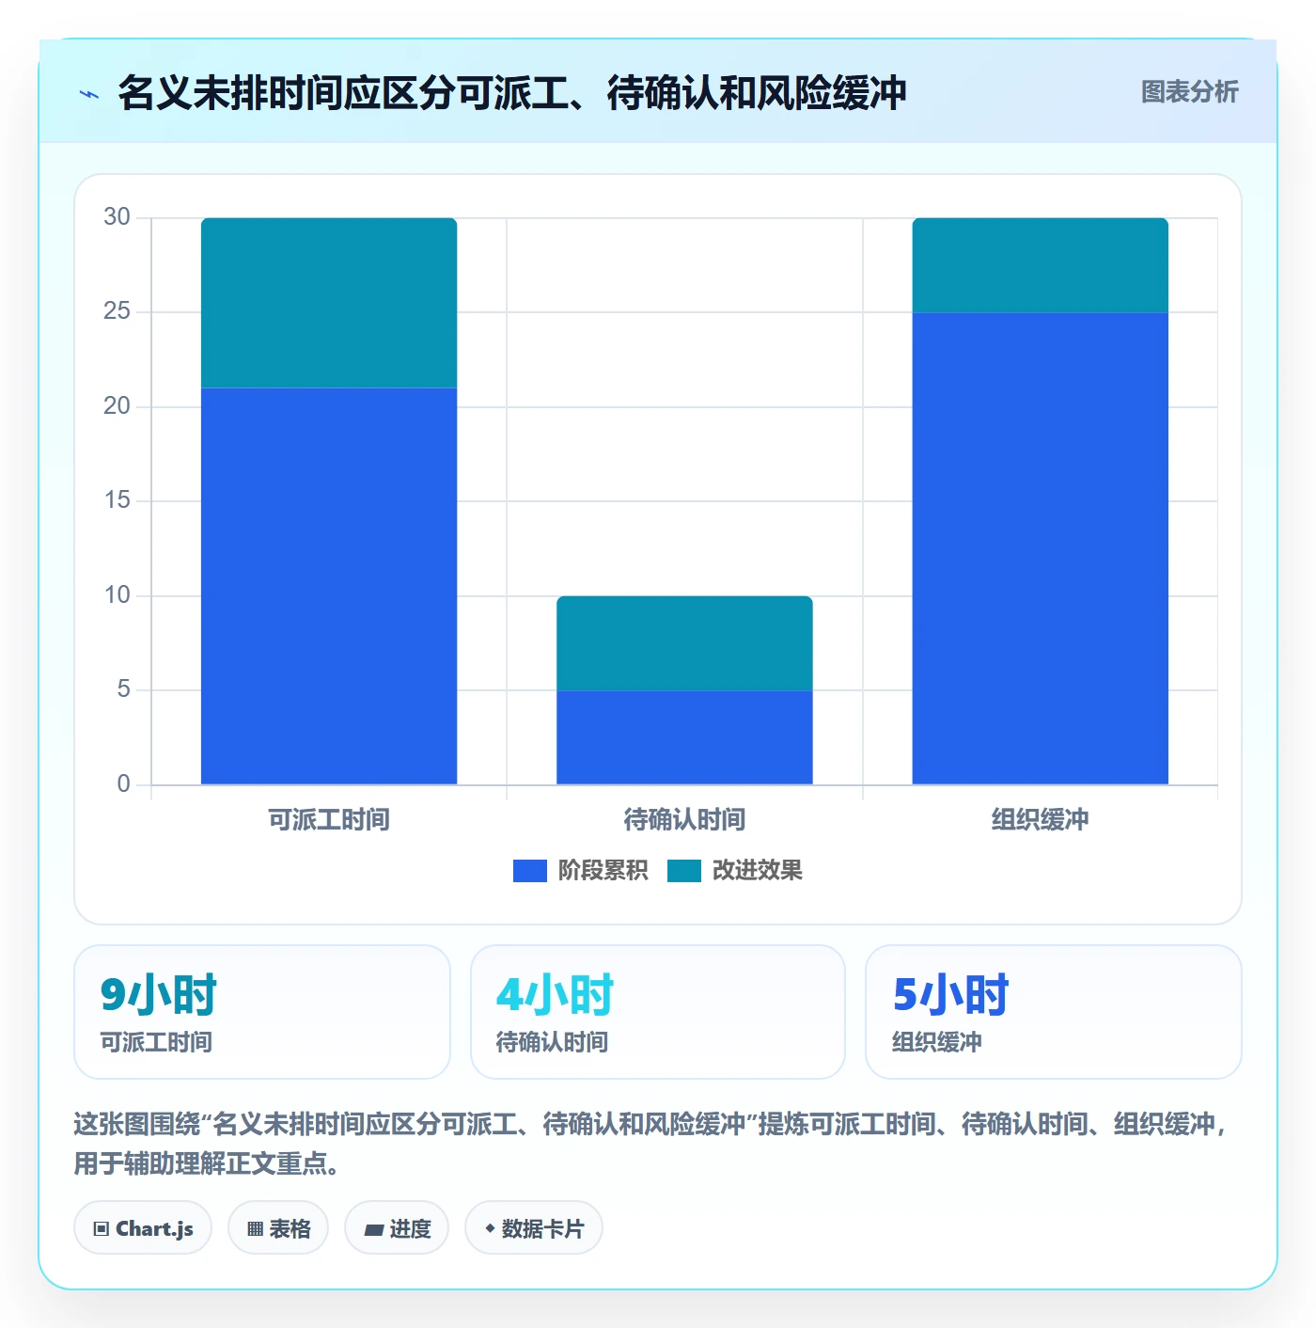Open the 5小时 组织缓冲 data card
This screenshot has height=1328, width=1316.
1054,1012
